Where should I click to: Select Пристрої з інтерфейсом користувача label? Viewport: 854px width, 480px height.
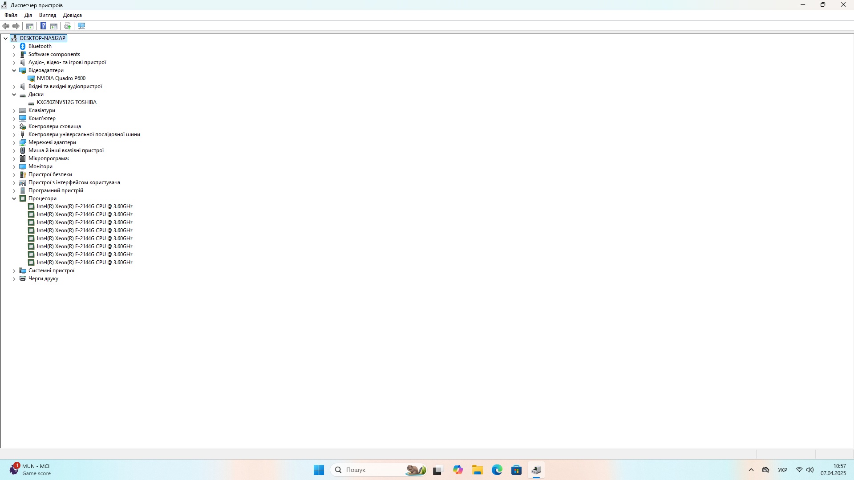point(74,182)
